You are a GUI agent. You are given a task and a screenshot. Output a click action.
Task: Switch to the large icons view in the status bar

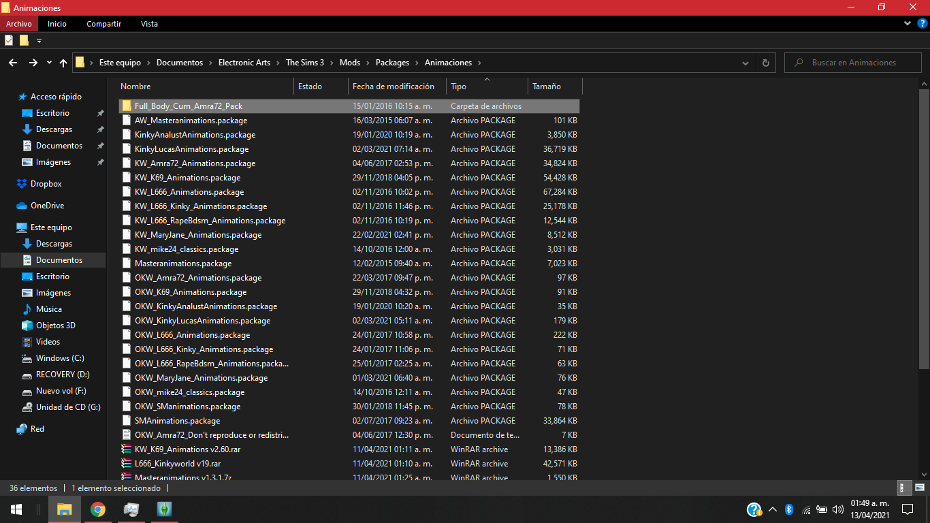[919, 488]
